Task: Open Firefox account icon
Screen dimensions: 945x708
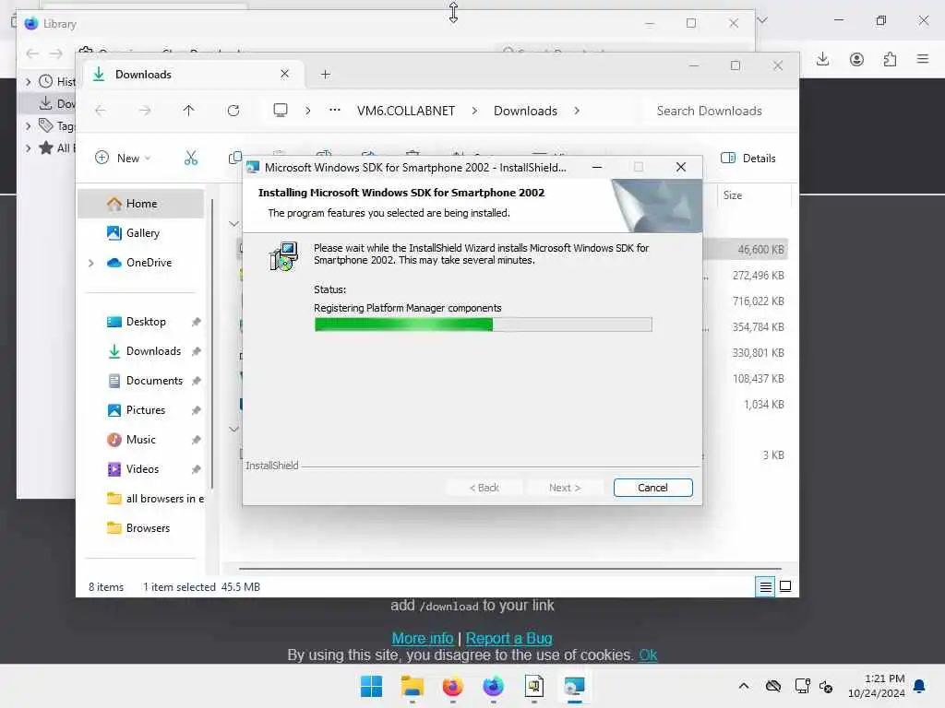Action: 856,59
